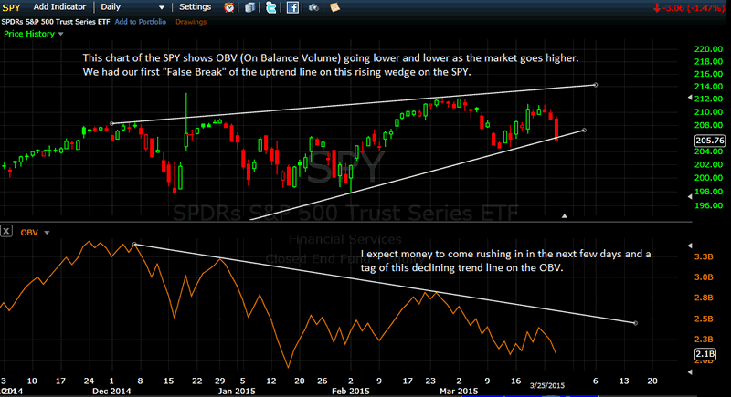Select lower wedge trendline's right end handle
Image resolution: width=731 pixels, height=397 pixels.
[x=584, y=131]
